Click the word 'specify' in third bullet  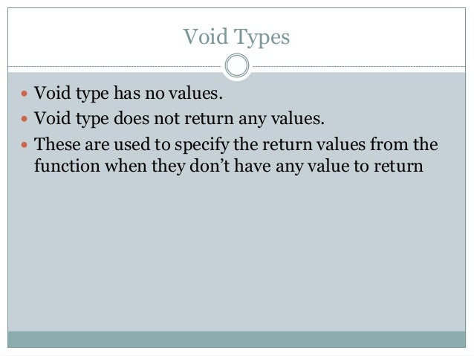tap(201, 145)
